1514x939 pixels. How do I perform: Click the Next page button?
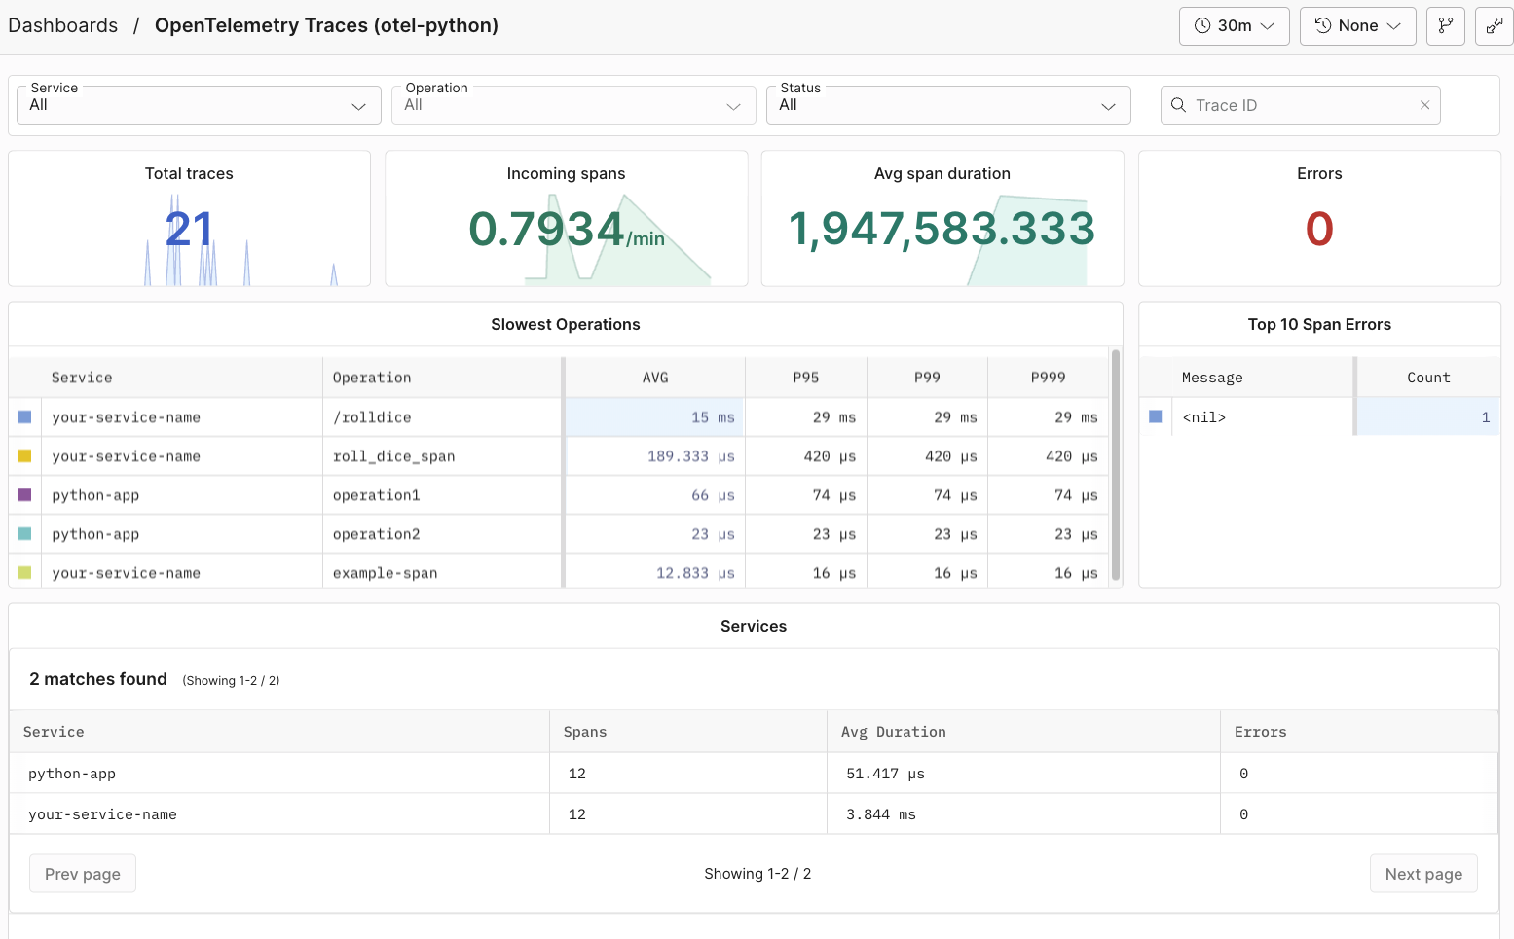click(x=1423, y=873)
